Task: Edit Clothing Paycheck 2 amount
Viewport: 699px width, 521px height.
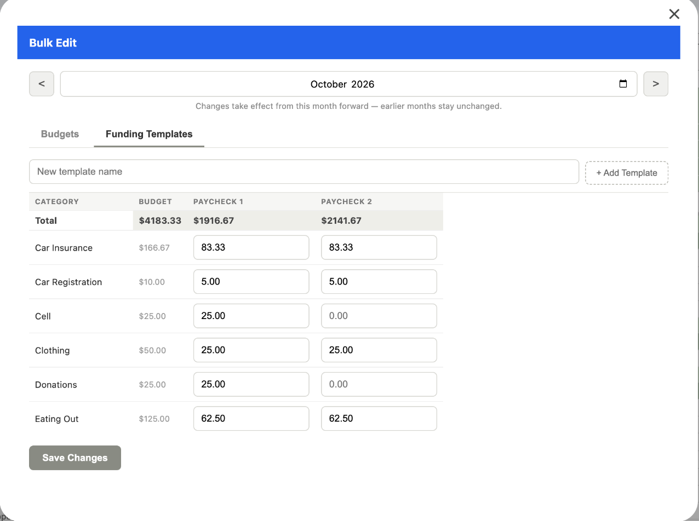Action: [379, 350]
